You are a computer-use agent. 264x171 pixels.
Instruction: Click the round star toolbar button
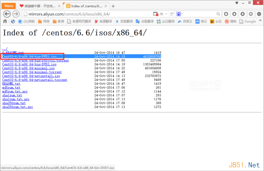[x=234, y=14]
